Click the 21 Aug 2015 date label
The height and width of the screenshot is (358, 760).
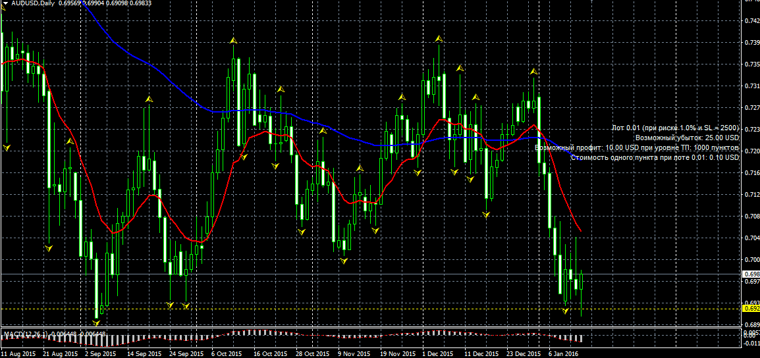[x=60, y=354]
